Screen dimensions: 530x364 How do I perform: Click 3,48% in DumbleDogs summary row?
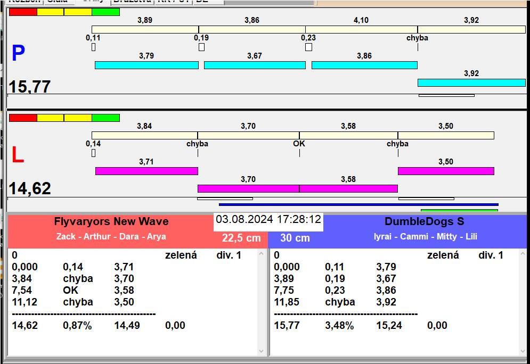[x=339, y=326]
